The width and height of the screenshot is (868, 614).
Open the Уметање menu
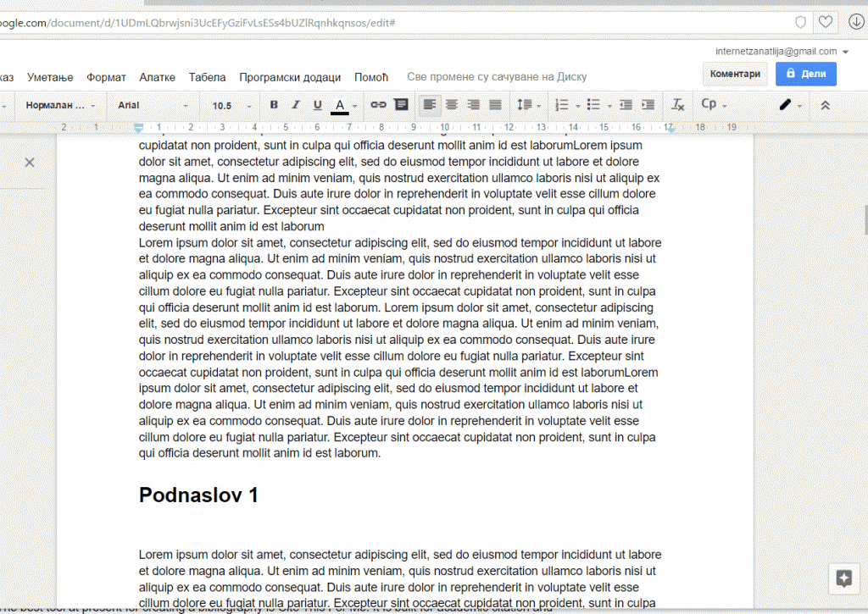tap(50, 77)
